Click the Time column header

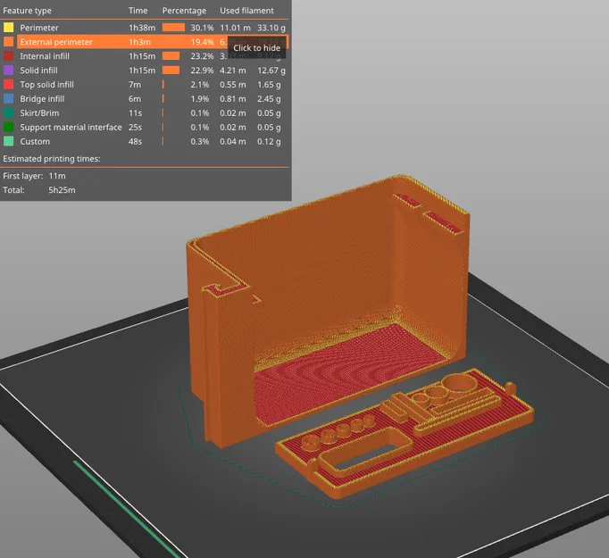(x=138, y=11)
